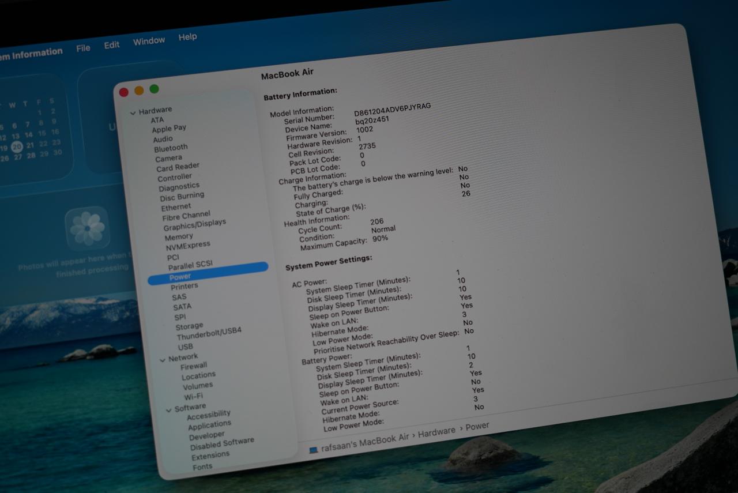738x493 pixels.
Task: Select USB in the sidebar
Action: tap(185, 347)
